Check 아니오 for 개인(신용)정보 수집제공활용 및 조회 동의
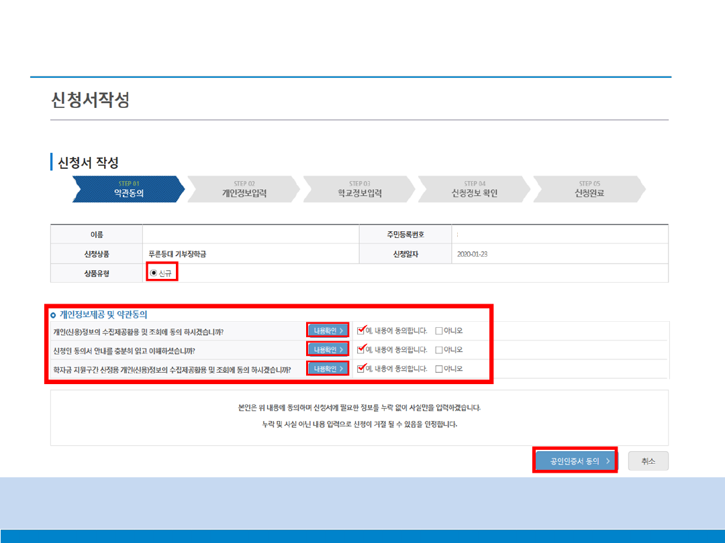This screenshot has width=725, height=543. pyautogui.click(x=439, y=330)
